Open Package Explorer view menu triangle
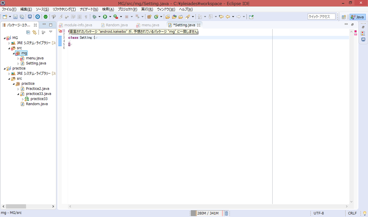 pos(51,32)
